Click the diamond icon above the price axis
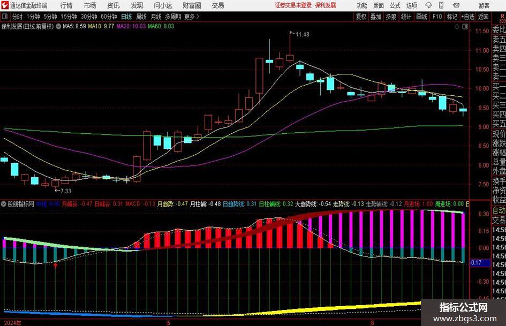506x326 pixels. tap(457, 27)
